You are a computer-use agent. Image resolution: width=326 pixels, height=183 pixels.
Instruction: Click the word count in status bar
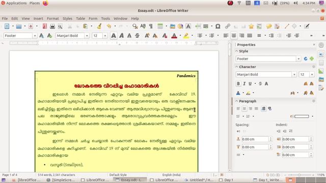(x=57, y=175)
